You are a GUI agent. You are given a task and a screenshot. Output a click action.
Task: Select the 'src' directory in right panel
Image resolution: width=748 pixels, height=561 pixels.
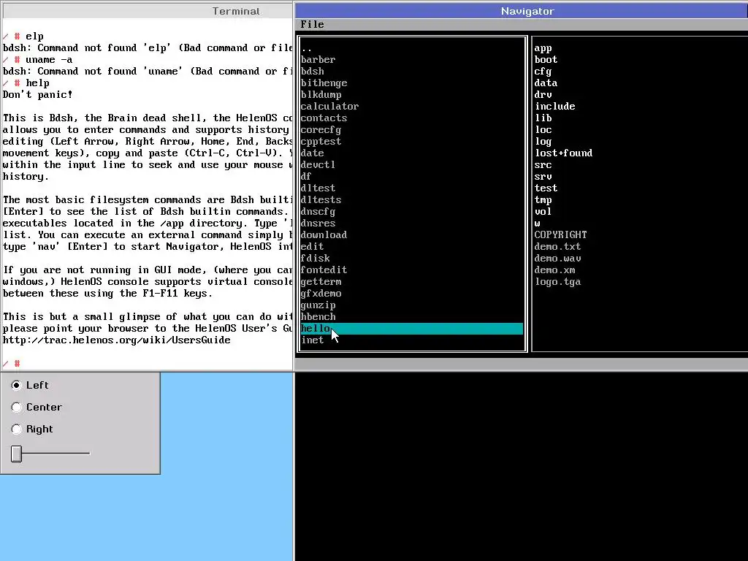[543, 164]
